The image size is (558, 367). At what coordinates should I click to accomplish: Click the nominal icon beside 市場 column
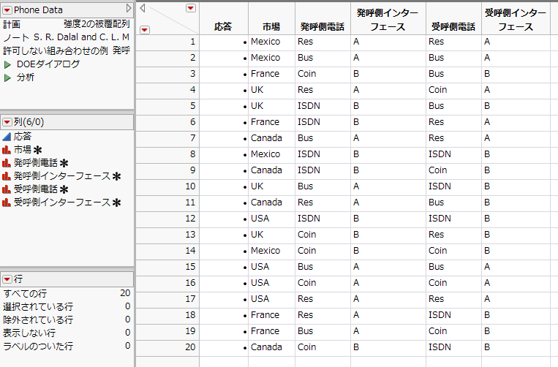point(7,149)
